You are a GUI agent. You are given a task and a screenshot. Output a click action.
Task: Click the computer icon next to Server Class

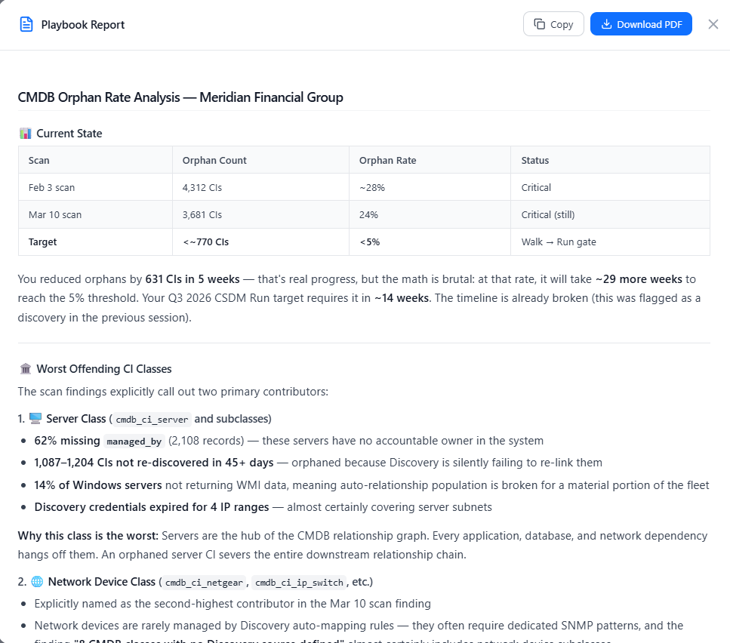pos(35,418)
